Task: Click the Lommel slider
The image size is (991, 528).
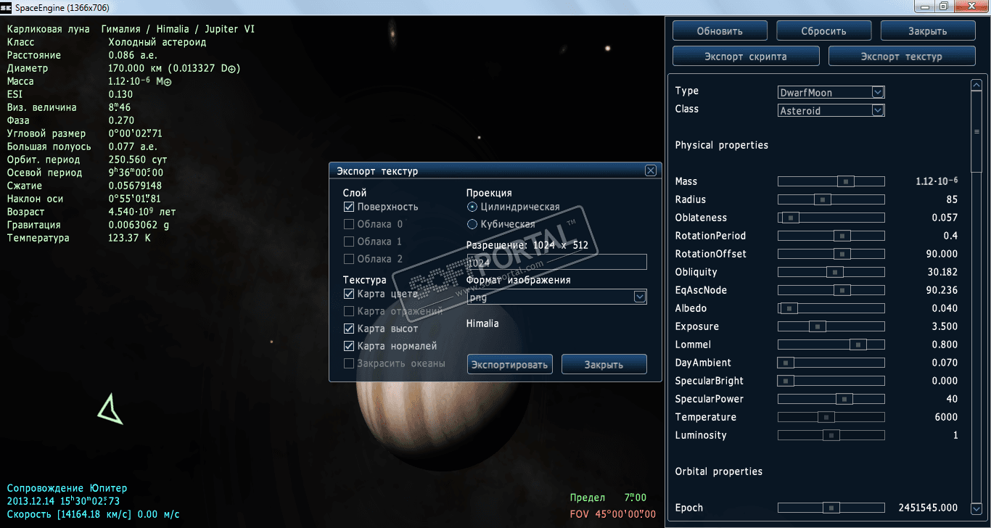Action: coord(831,345)
